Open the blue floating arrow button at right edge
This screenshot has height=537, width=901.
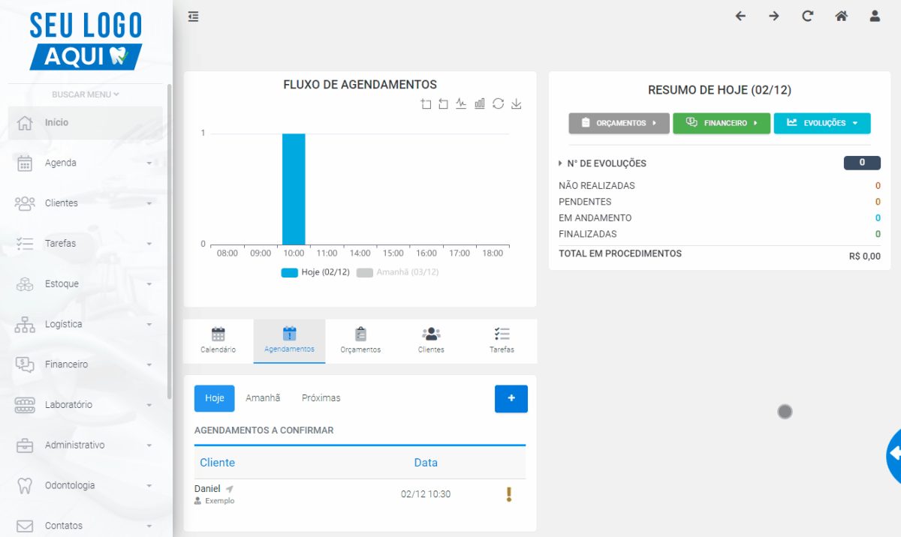click(x=894, y=454)
